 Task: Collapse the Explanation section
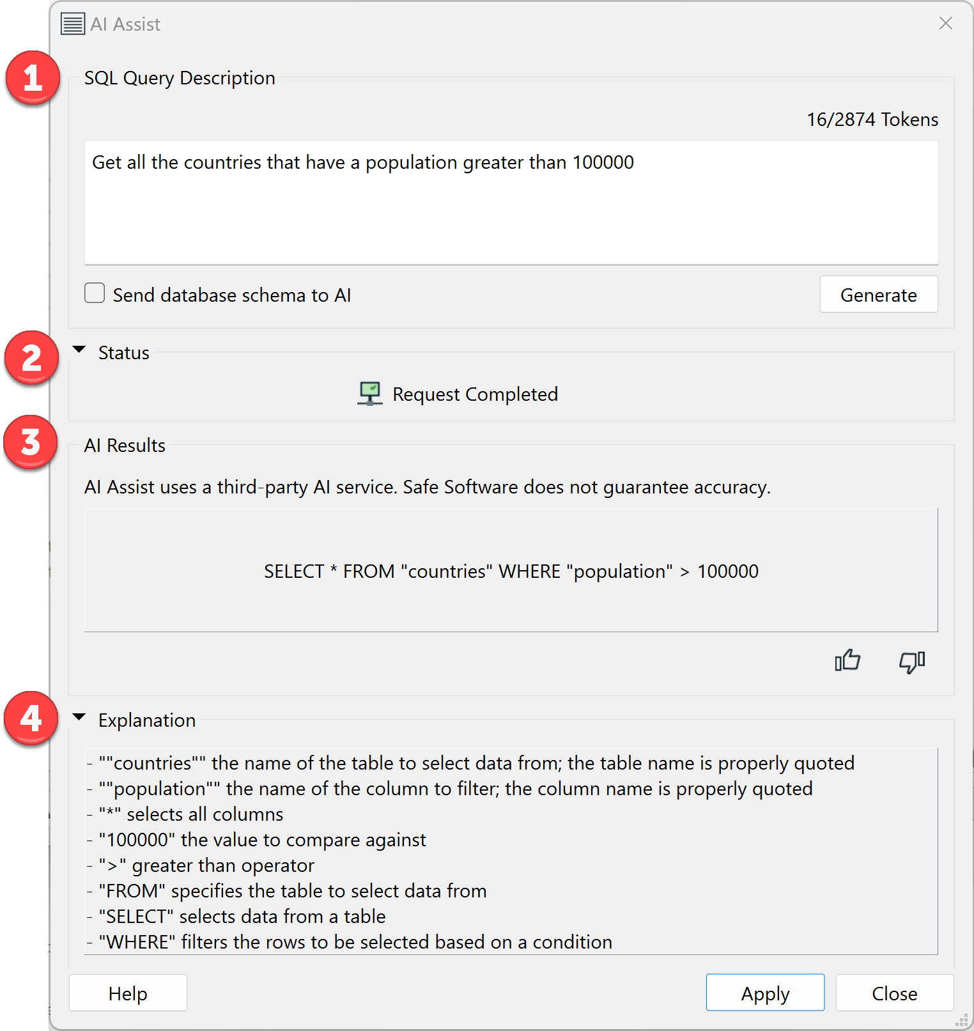(79, 717)
